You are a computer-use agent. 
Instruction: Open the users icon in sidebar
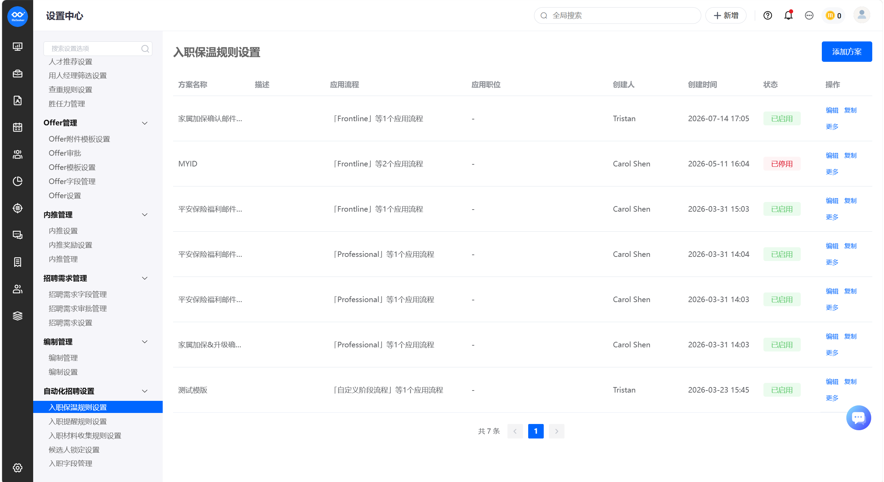point(18,289)
